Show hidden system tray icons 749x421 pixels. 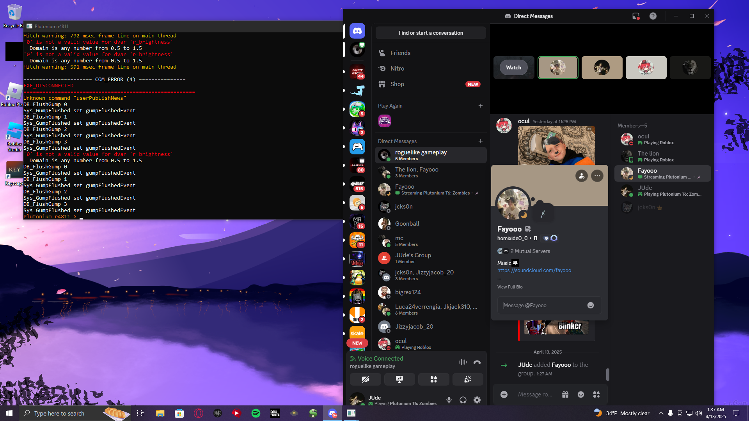[661, 413]
